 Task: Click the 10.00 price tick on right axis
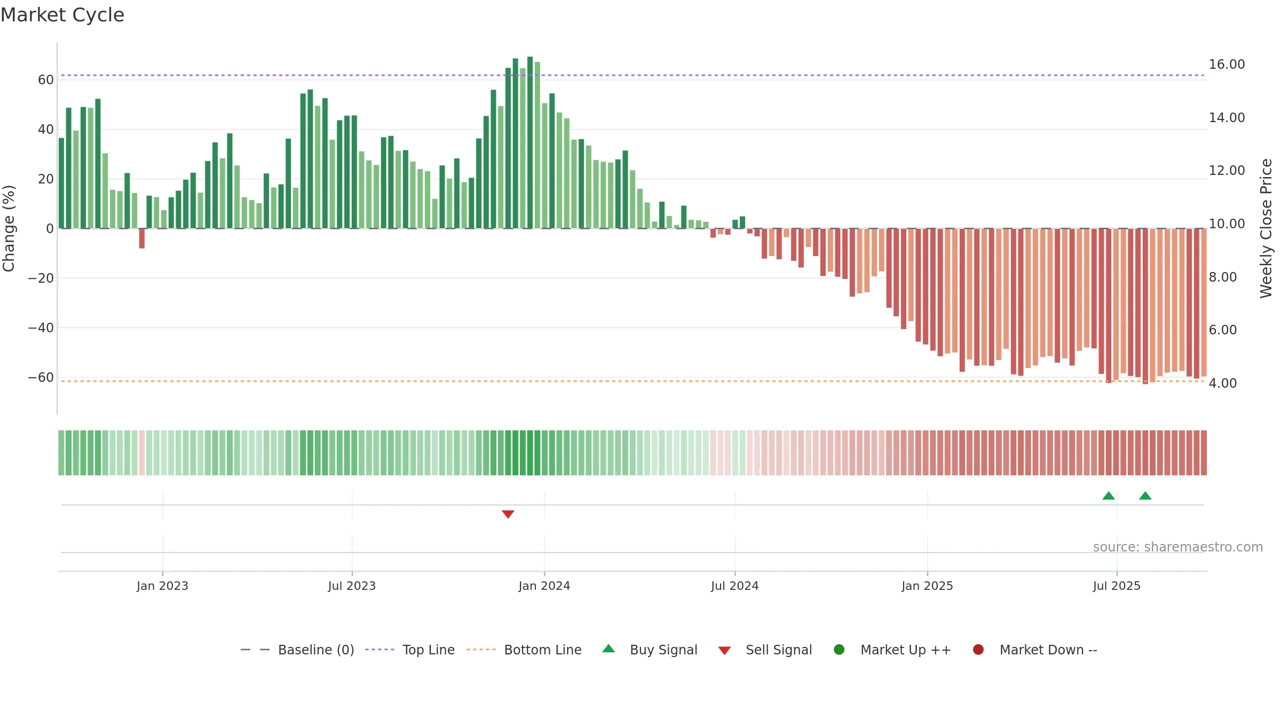(x=1227, y=224)
